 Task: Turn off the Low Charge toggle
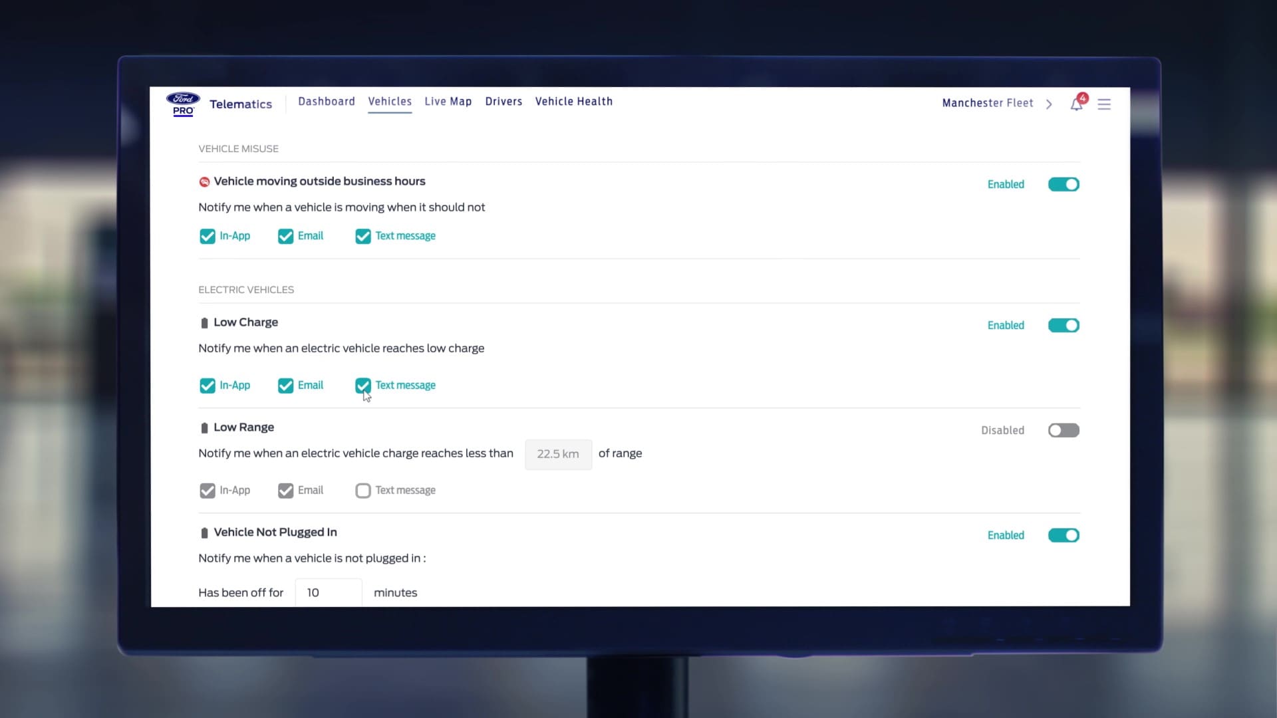pyautogui.click(x=1064, y=325)
